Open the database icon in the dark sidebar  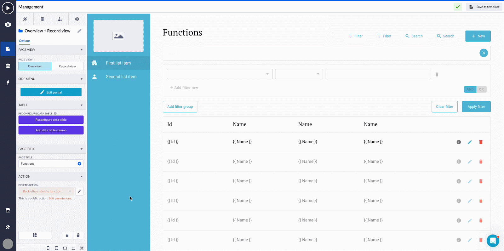tap(8, 66)
